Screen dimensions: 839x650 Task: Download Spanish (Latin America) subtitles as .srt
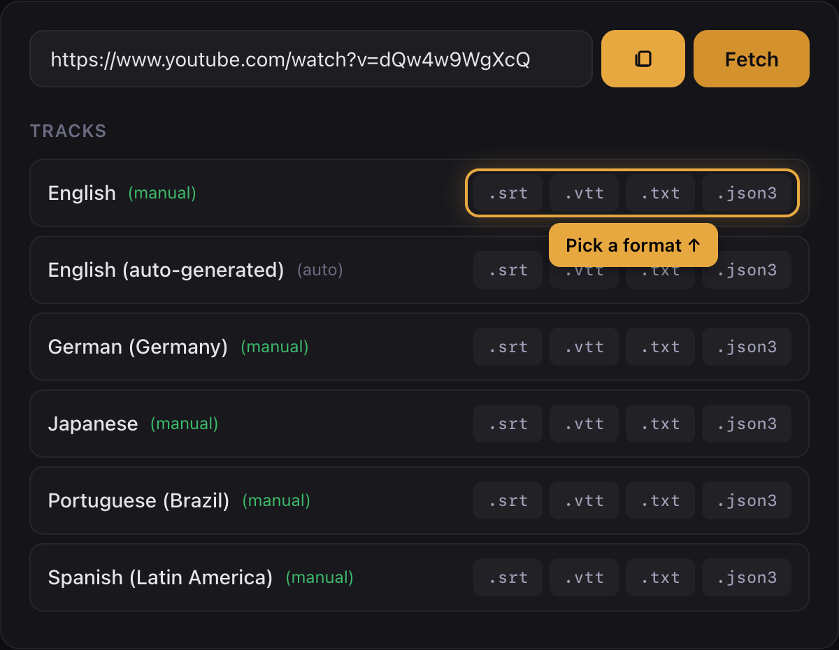tap(508, 577)
